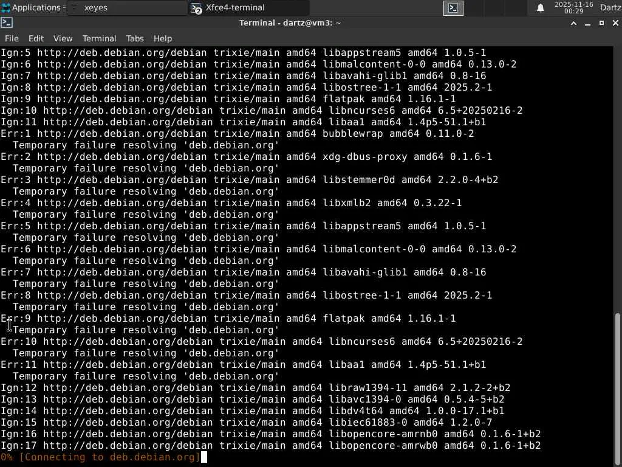Open the View menu
The width and height of the screenshot is (622, 467).
click(63, 38)
